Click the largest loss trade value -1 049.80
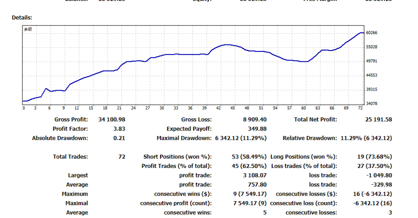The height and width of the screenshot is (218, 418). (x=378, y=175)
